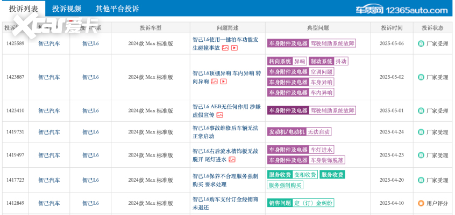Click date 2025-05-06
This screenshot has height=215, width=455.
pyautogui.click(x=392, y=43)
